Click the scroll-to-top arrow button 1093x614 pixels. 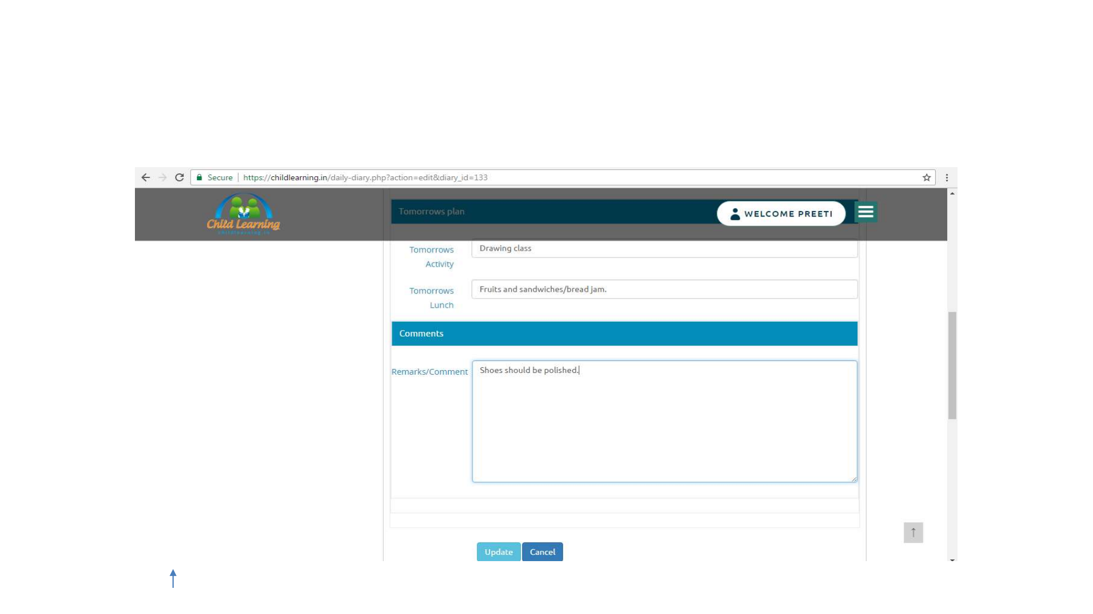click(913, 533)
